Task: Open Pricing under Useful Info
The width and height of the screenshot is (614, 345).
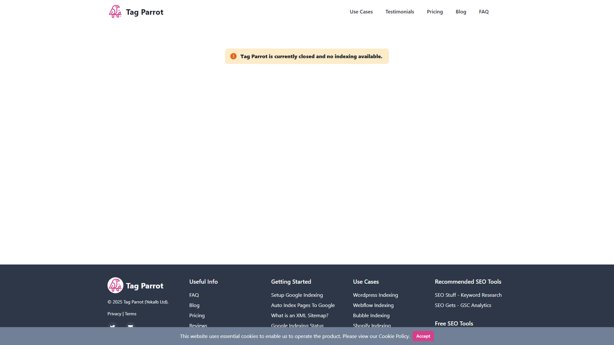Action: tap(197, 315)
